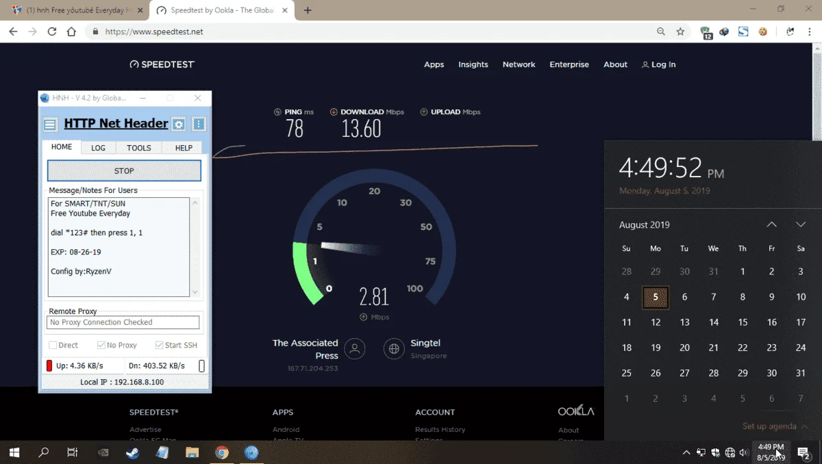
Task: Open the blue S extension icon
Action: click(x=743, y=31)
